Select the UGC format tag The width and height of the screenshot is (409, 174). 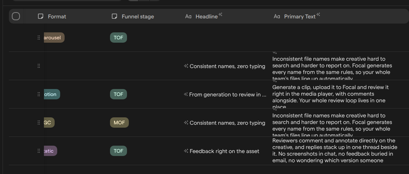(x=49, y=122)
